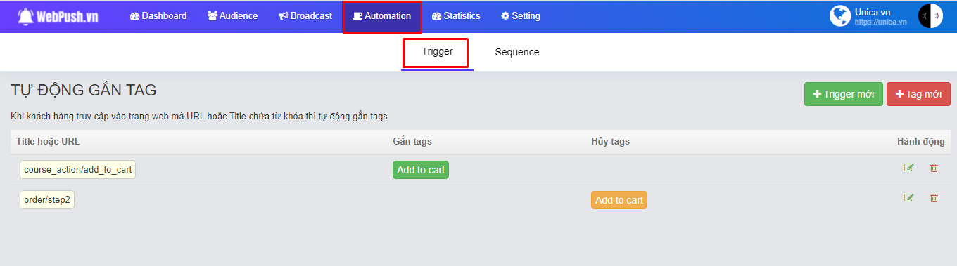Select the course_action/add_to_cart URL label
957x266 pixels.
point(77,169)
